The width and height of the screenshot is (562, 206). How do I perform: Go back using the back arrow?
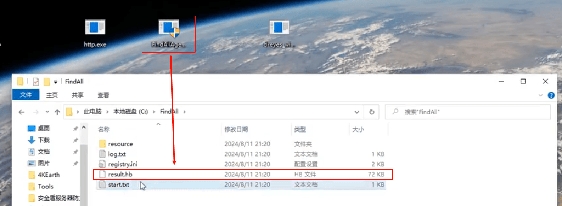(22, 112)
